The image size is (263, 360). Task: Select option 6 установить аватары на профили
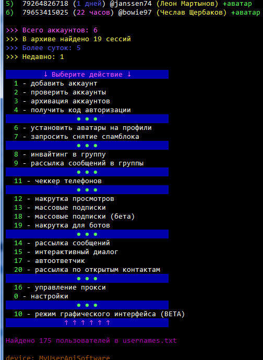[x=82, y=128]
